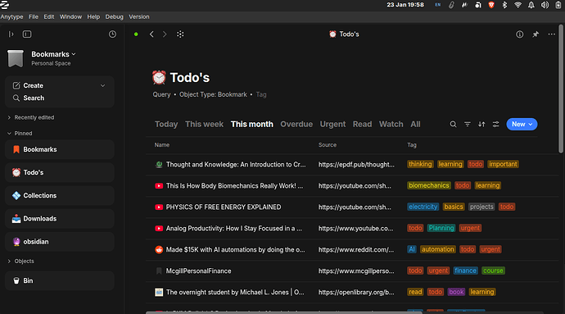Open the Brave shield tray icon

(491, 5)
